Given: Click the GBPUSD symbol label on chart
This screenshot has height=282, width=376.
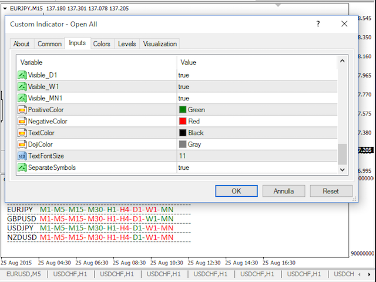Looking at the screenshot, I should pos(22,219).
